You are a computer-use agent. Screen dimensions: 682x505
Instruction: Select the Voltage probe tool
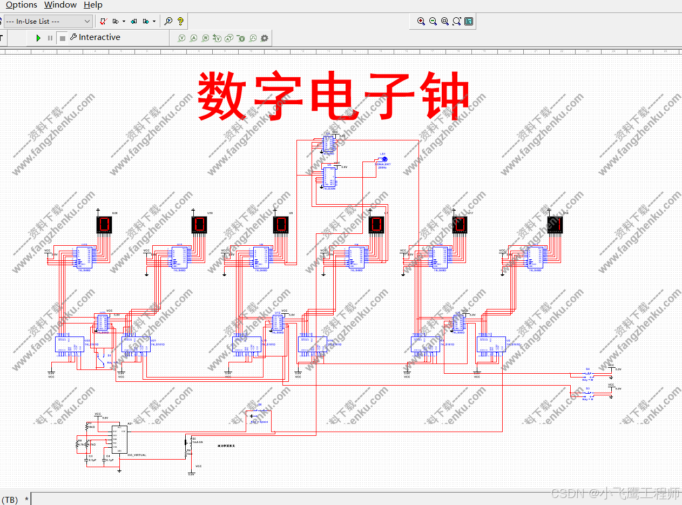pyautogui.click(x=181, y=37)
